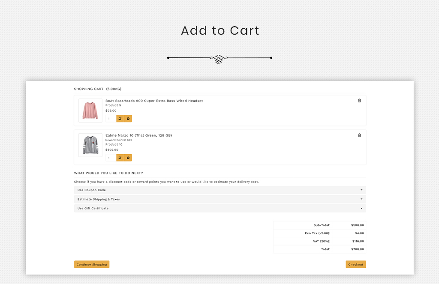Click the pink sweatshirt product thumbnail
The height and width of the screenshot is (284, 439).
(90, 111)
